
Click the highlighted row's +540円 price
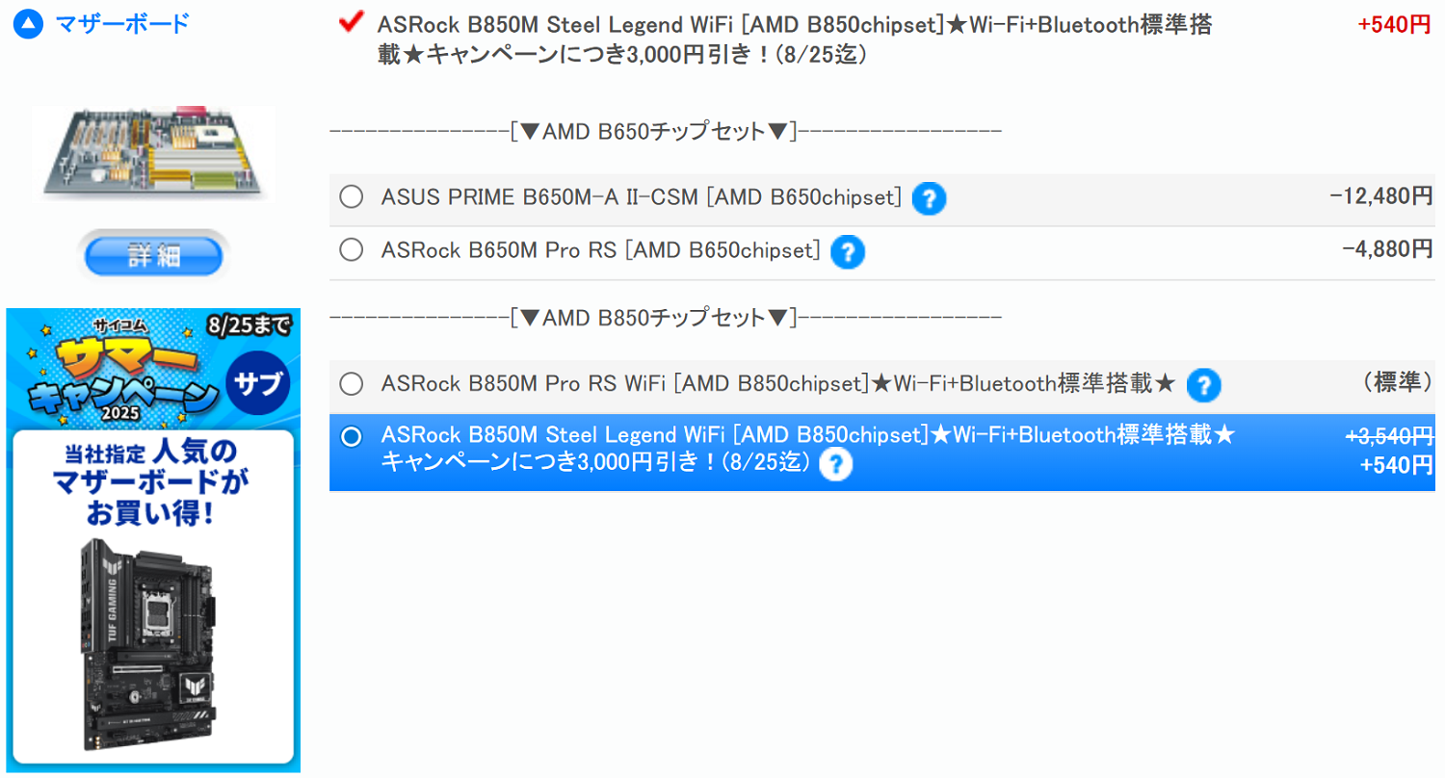1396,466
